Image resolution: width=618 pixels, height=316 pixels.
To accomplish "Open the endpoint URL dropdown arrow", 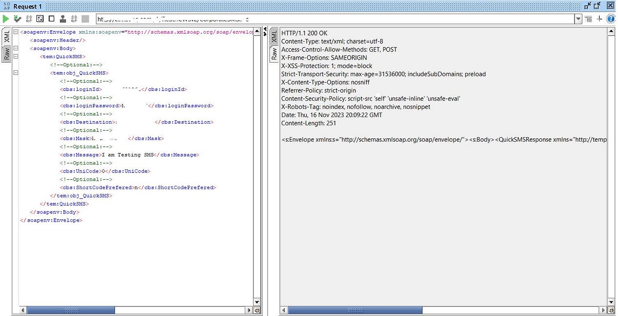I will point(578,19).
